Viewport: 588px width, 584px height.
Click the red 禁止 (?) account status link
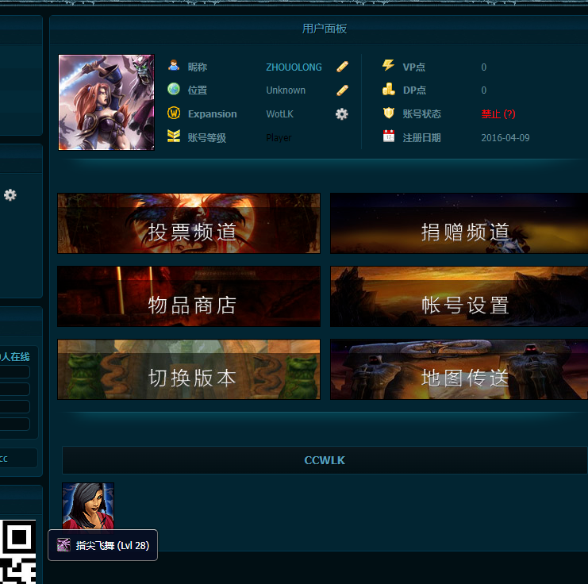498,114
